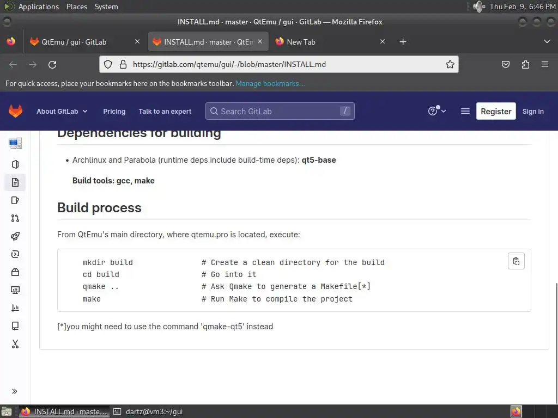Open the GitLab help menu

[x=436, y=111]
